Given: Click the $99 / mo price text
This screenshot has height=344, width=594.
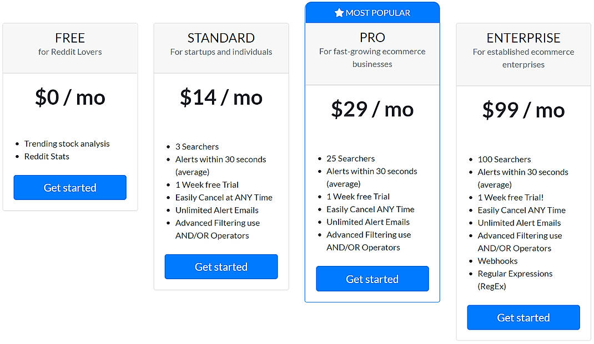Looking at the screenshot, I should click(x=523, y=110).
